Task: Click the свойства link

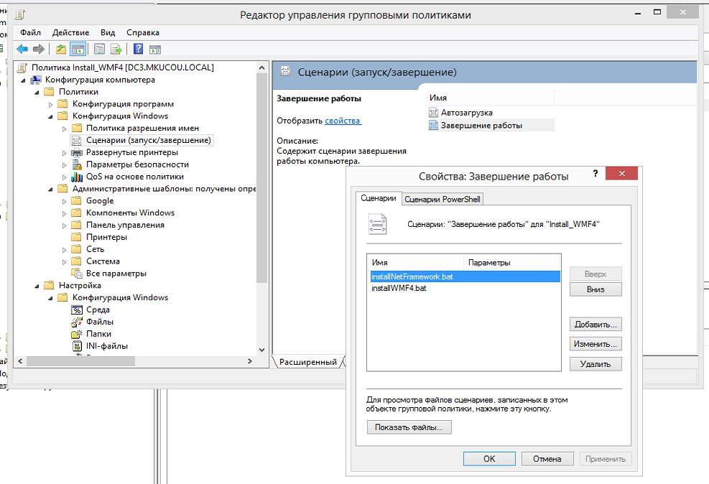Action: pos(343,121)
